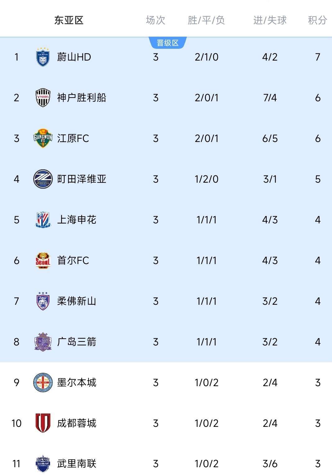Screen dimensions: 332x475
Task: Open the Chengdu Rongcheng red crest
Action: [43, 423]
